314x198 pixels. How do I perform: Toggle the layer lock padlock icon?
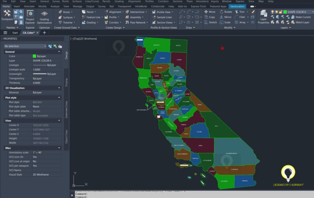point(281,12)
